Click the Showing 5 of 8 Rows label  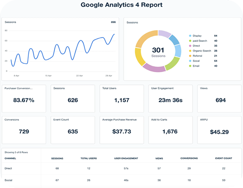16,152
